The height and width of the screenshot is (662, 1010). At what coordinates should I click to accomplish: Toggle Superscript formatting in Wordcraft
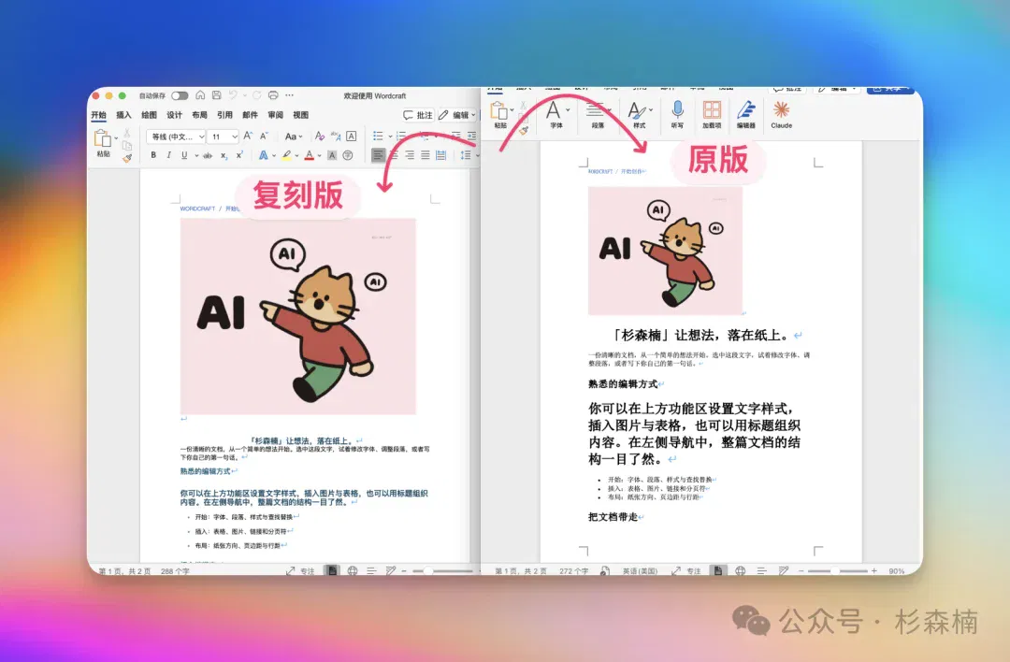click(239, 155)
